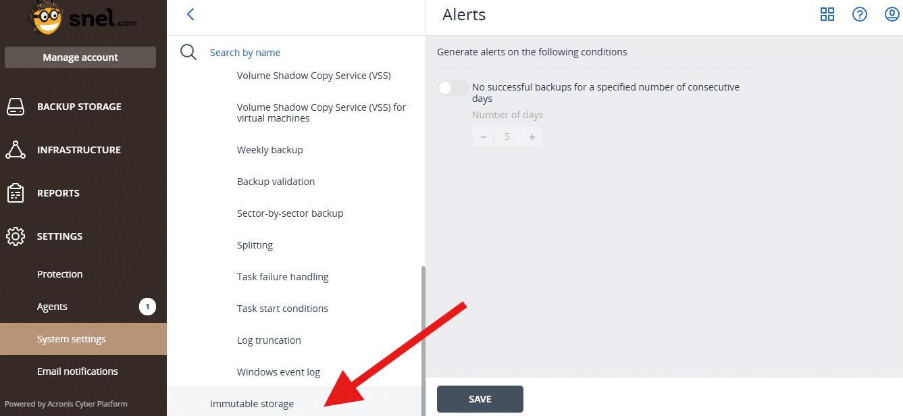Open the Settings gear icon
Screen dimensions: 903x416
[x=16, y=236]
